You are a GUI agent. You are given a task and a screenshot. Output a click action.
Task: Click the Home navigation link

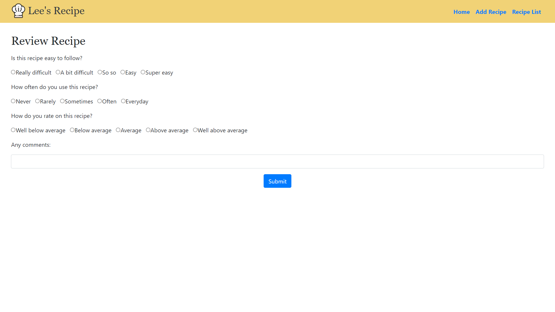pos(462,12)
